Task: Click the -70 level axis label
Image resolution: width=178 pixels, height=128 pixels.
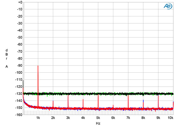Action: tap(20, 51)
